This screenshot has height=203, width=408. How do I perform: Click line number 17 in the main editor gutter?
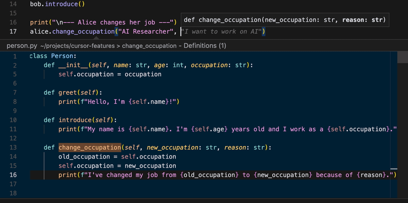(13, 32)
